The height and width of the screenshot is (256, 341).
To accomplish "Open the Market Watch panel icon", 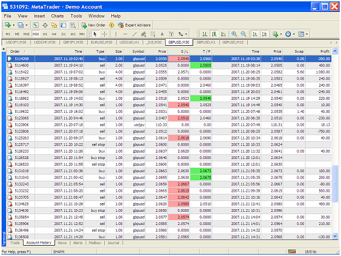I will point(35,25).
